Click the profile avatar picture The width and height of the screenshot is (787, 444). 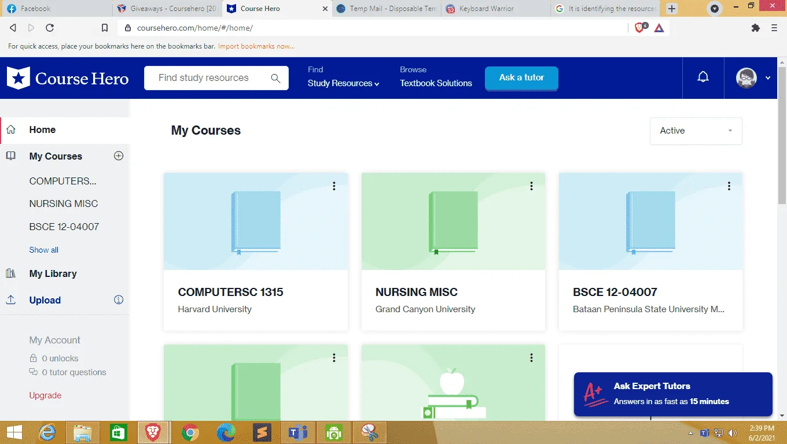pos(746,78)
